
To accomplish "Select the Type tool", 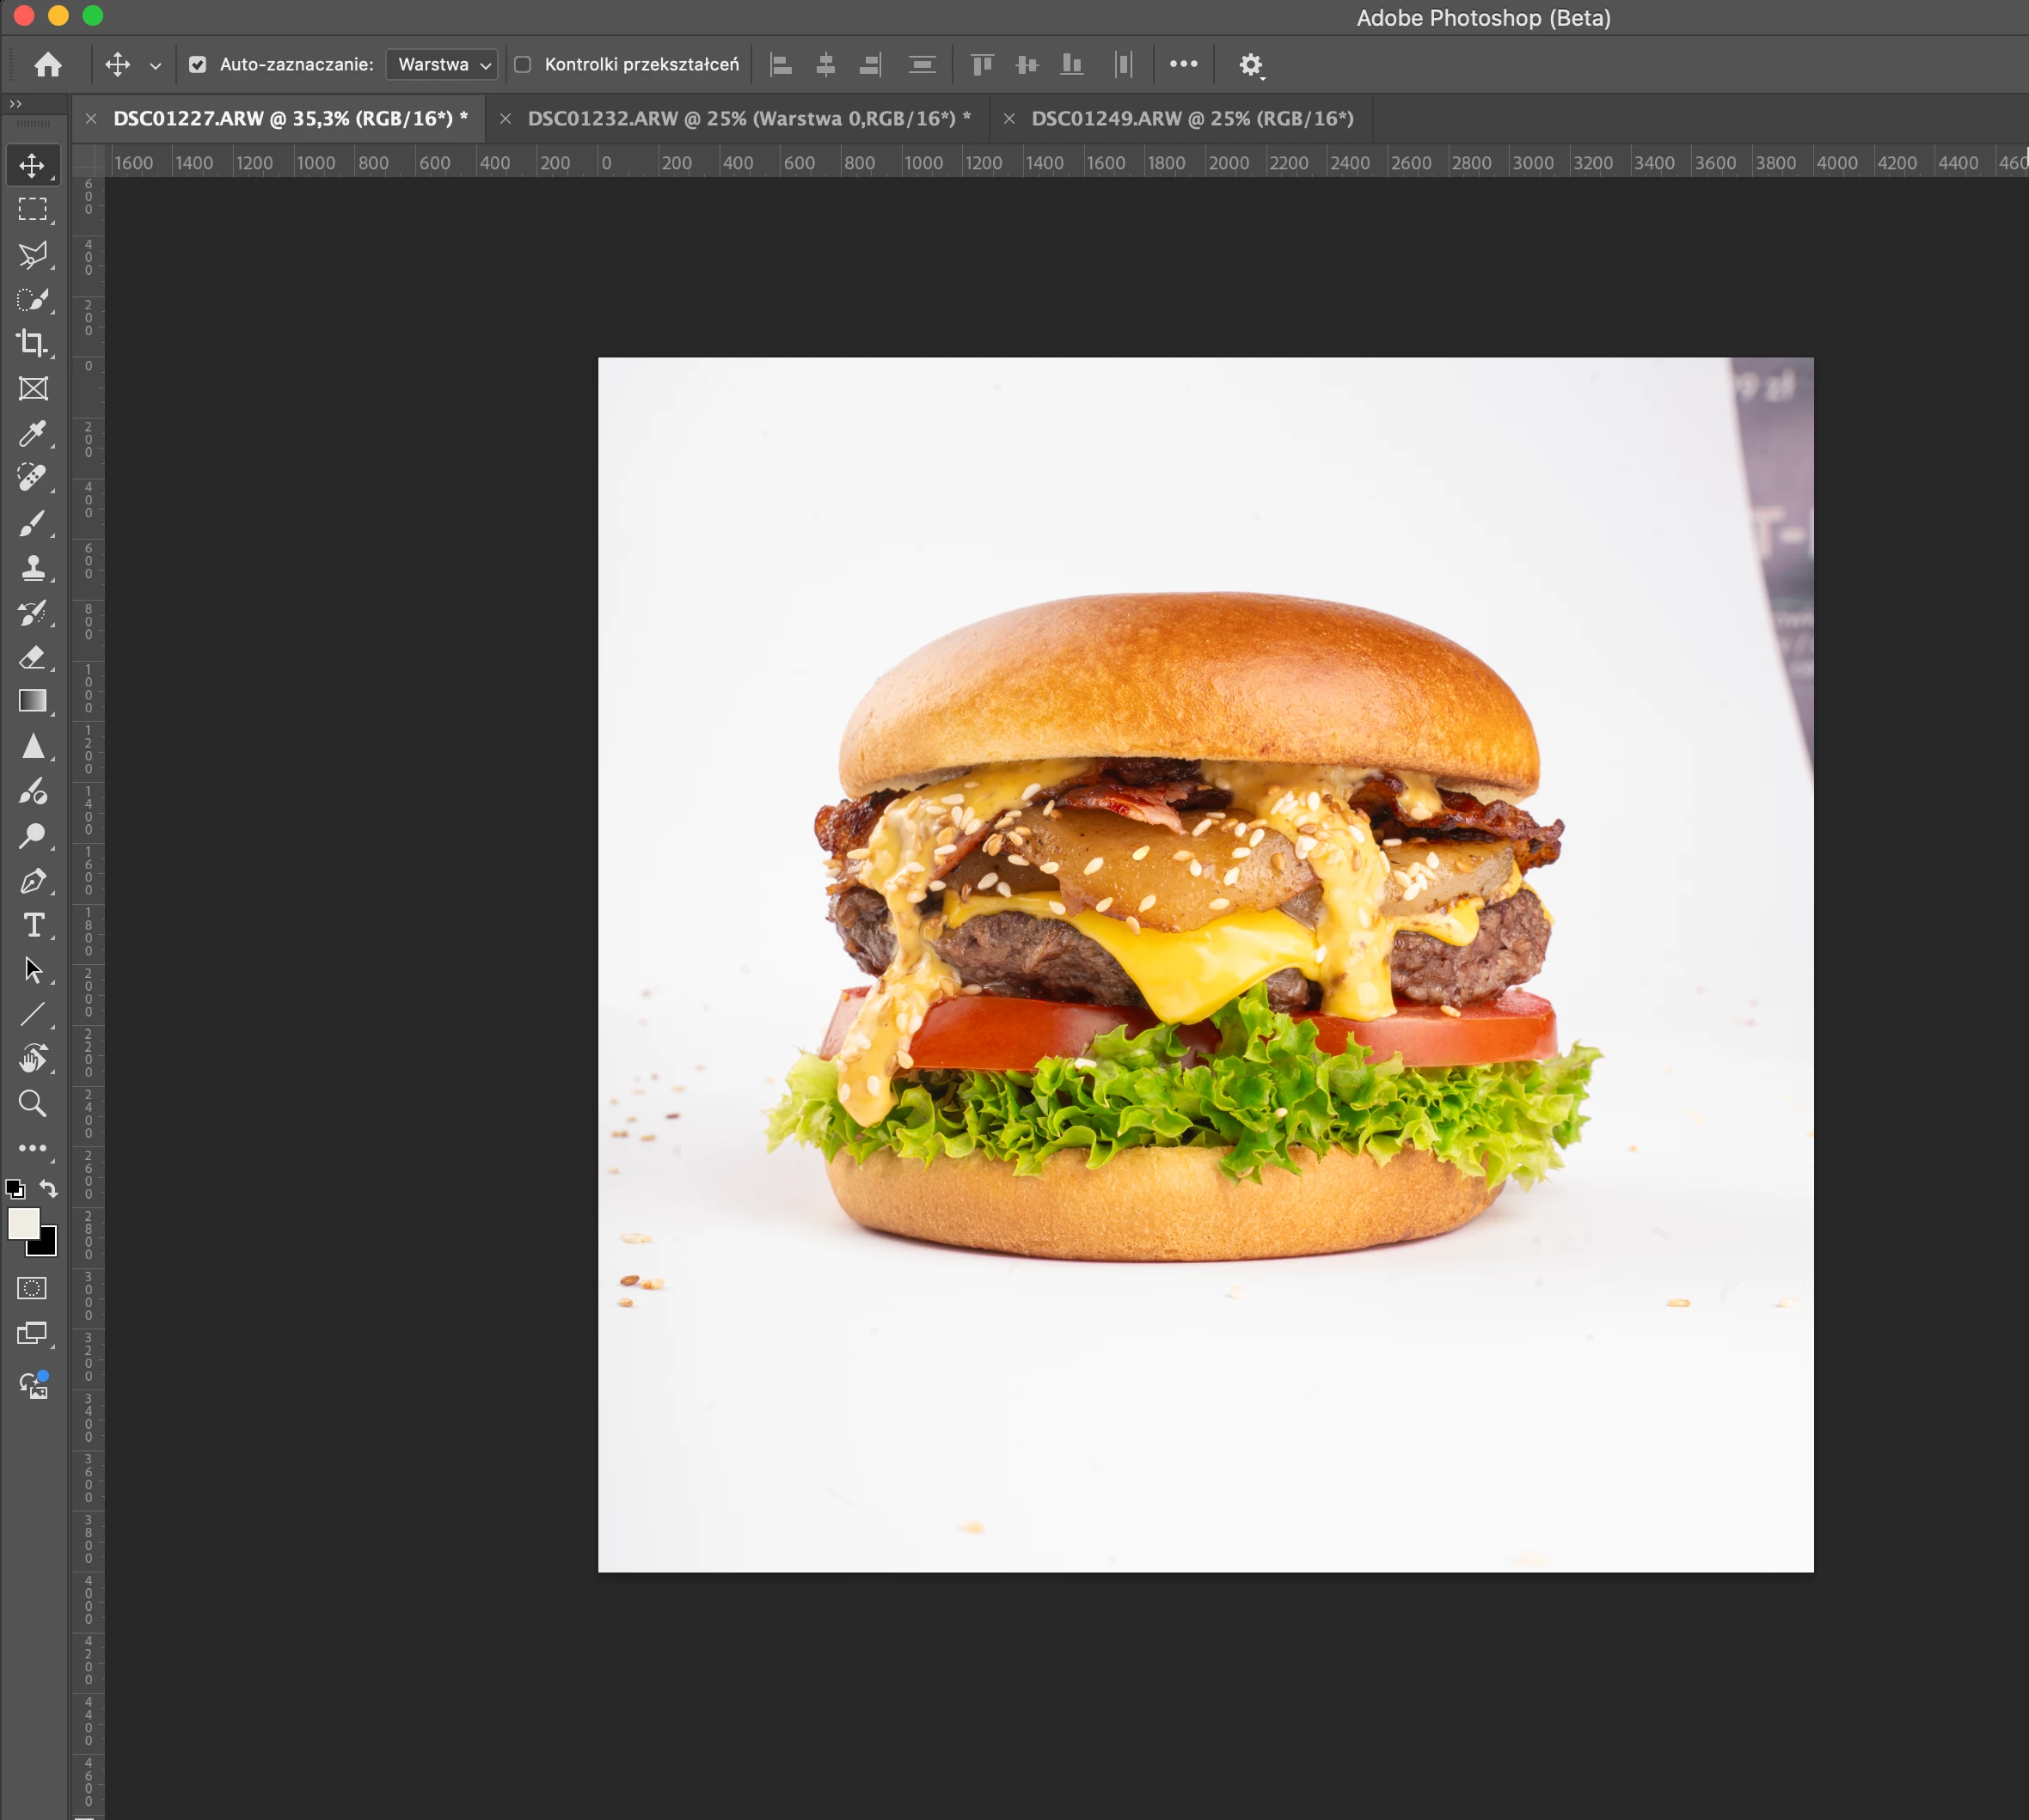I will pos(32,925).
